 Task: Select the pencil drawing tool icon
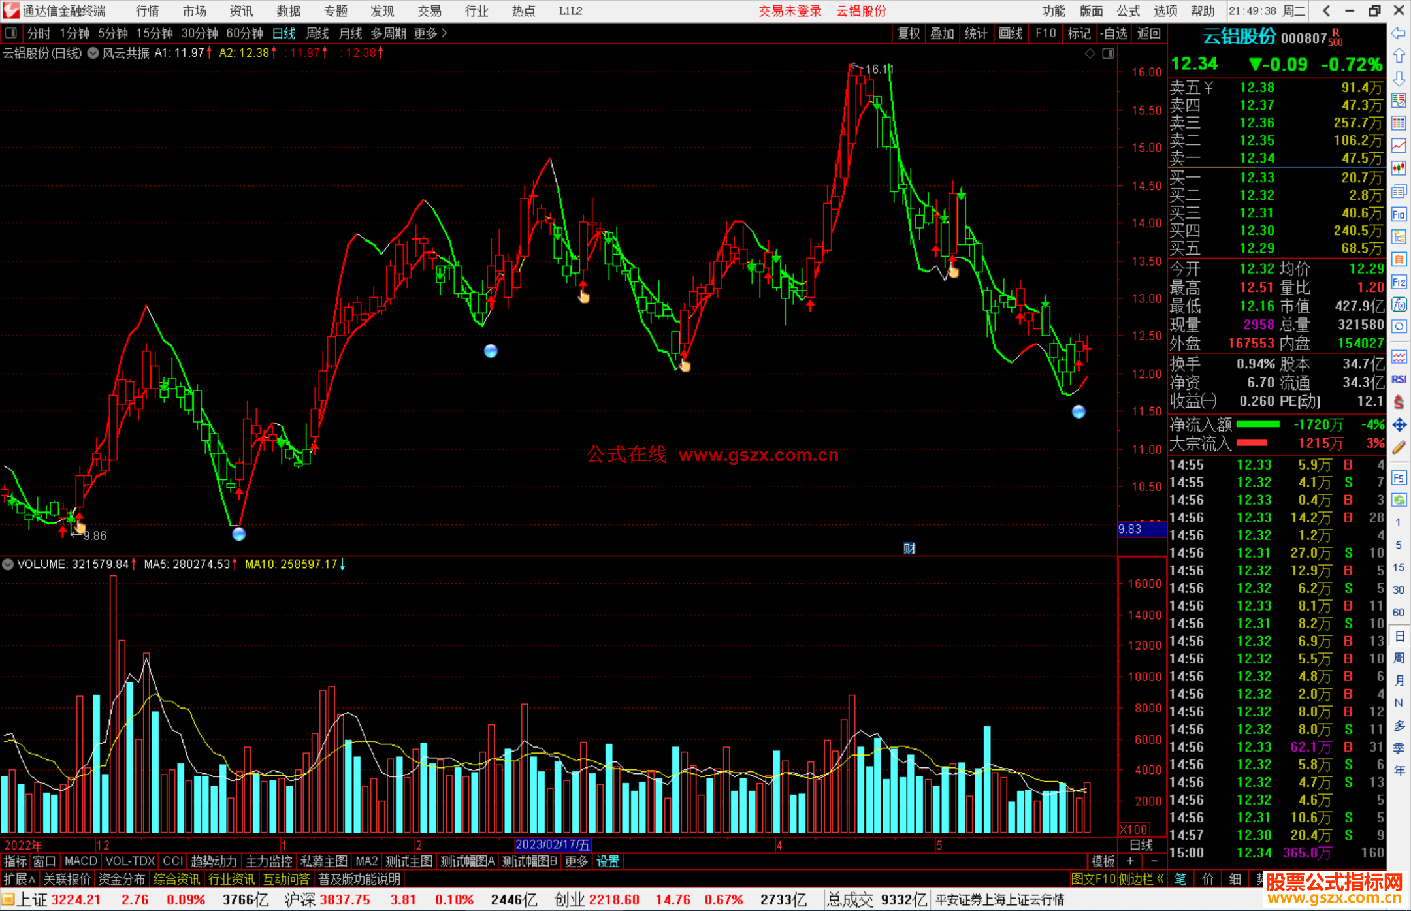pos(1399,447)
